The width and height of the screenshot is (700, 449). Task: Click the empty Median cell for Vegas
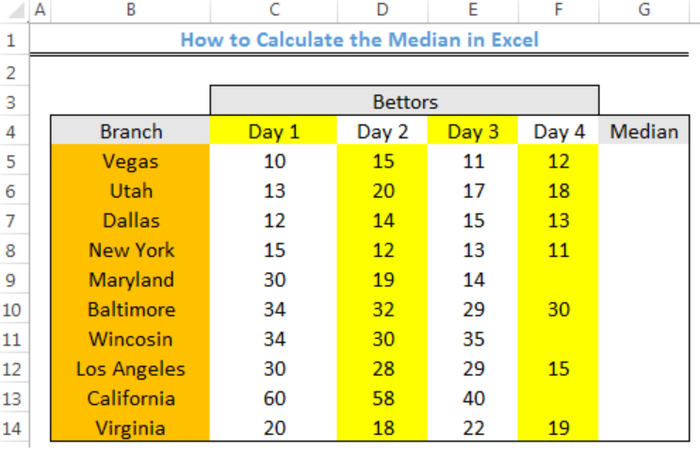click(x=643, y=161)
